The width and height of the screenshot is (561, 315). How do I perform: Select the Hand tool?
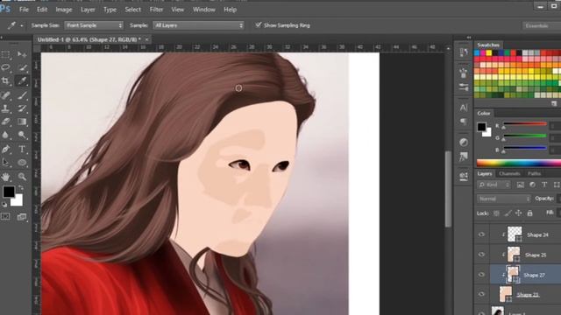click(6, 177)
